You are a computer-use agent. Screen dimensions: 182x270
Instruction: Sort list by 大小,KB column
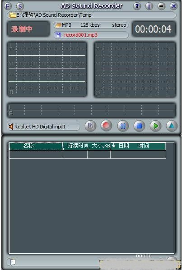coord(99,146)
